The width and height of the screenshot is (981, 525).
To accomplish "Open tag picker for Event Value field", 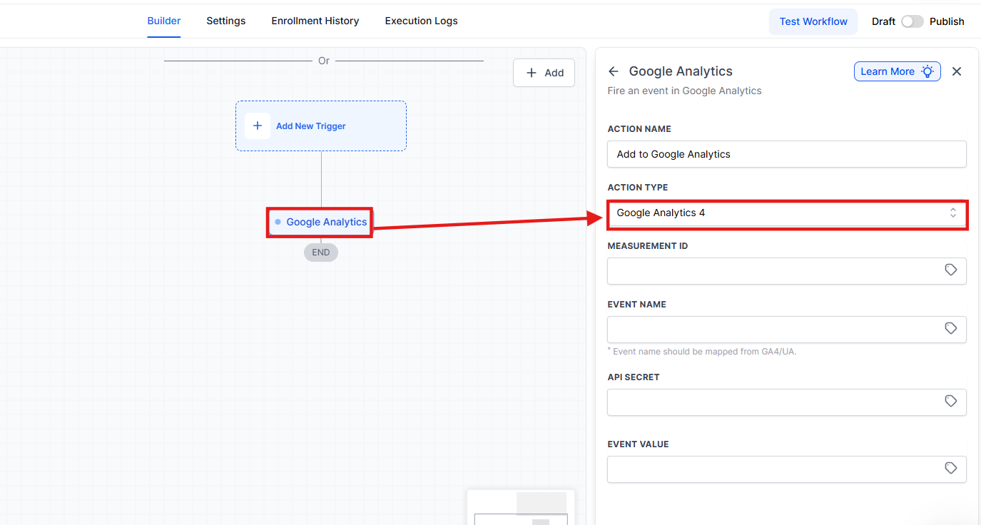I will pos(950,469).
